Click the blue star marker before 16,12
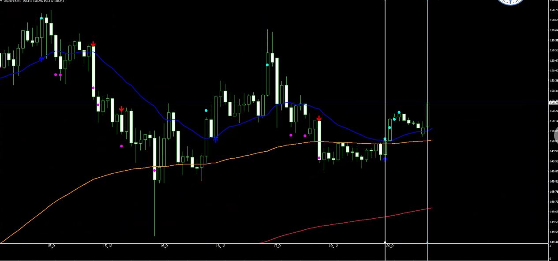558x261 pixels. click(x=215, y=139)
